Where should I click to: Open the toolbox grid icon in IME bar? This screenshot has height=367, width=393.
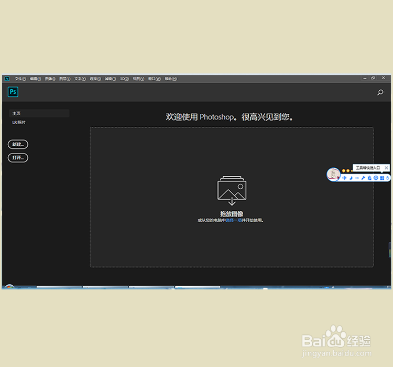pos(382,178)
